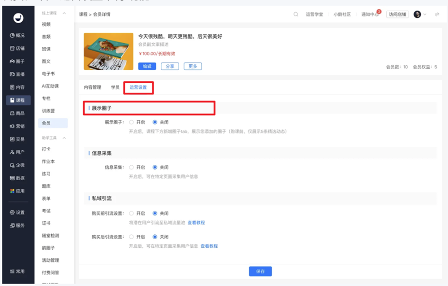Open the account avatar dropdown arrow
Image resolution: width=448 pixels, height=286 pixels.
point(425,14)
